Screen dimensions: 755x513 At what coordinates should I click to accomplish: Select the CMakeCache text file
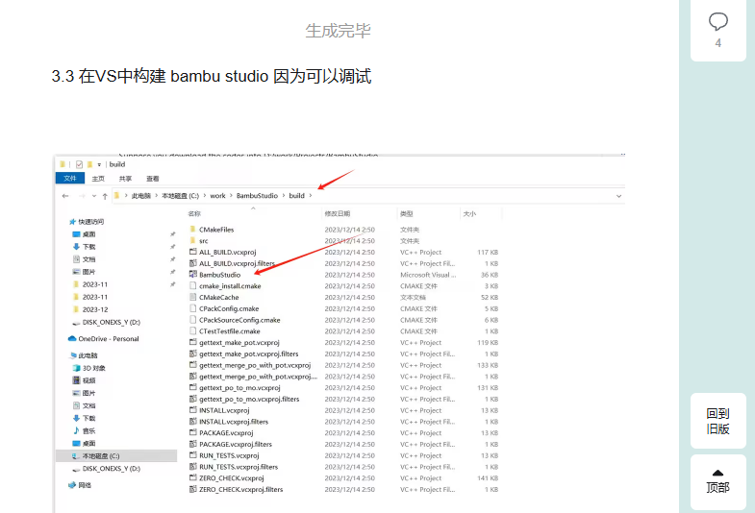pyautogui.click(x=218, y=297)
